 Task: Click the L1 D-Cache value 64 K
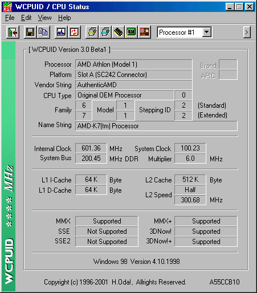[91, 190]
